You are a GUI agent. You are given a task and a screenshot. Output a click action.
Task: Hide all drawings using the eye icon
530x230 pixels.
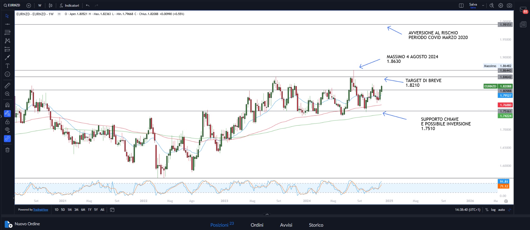coord(8,130)
